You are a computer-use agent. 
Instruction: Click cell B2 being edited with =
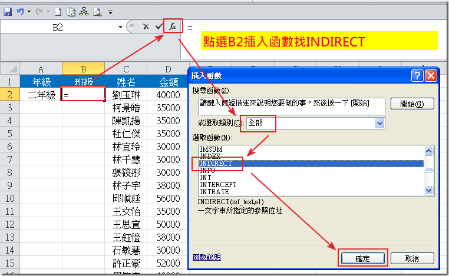pyautogui.click(x=83, y=94)
